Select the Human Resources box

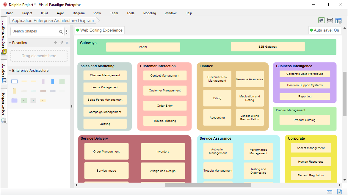(311, 161)
